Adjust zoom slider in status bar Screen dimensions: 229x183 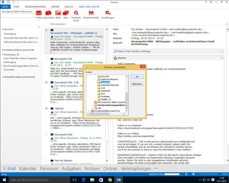pos(208,174)
